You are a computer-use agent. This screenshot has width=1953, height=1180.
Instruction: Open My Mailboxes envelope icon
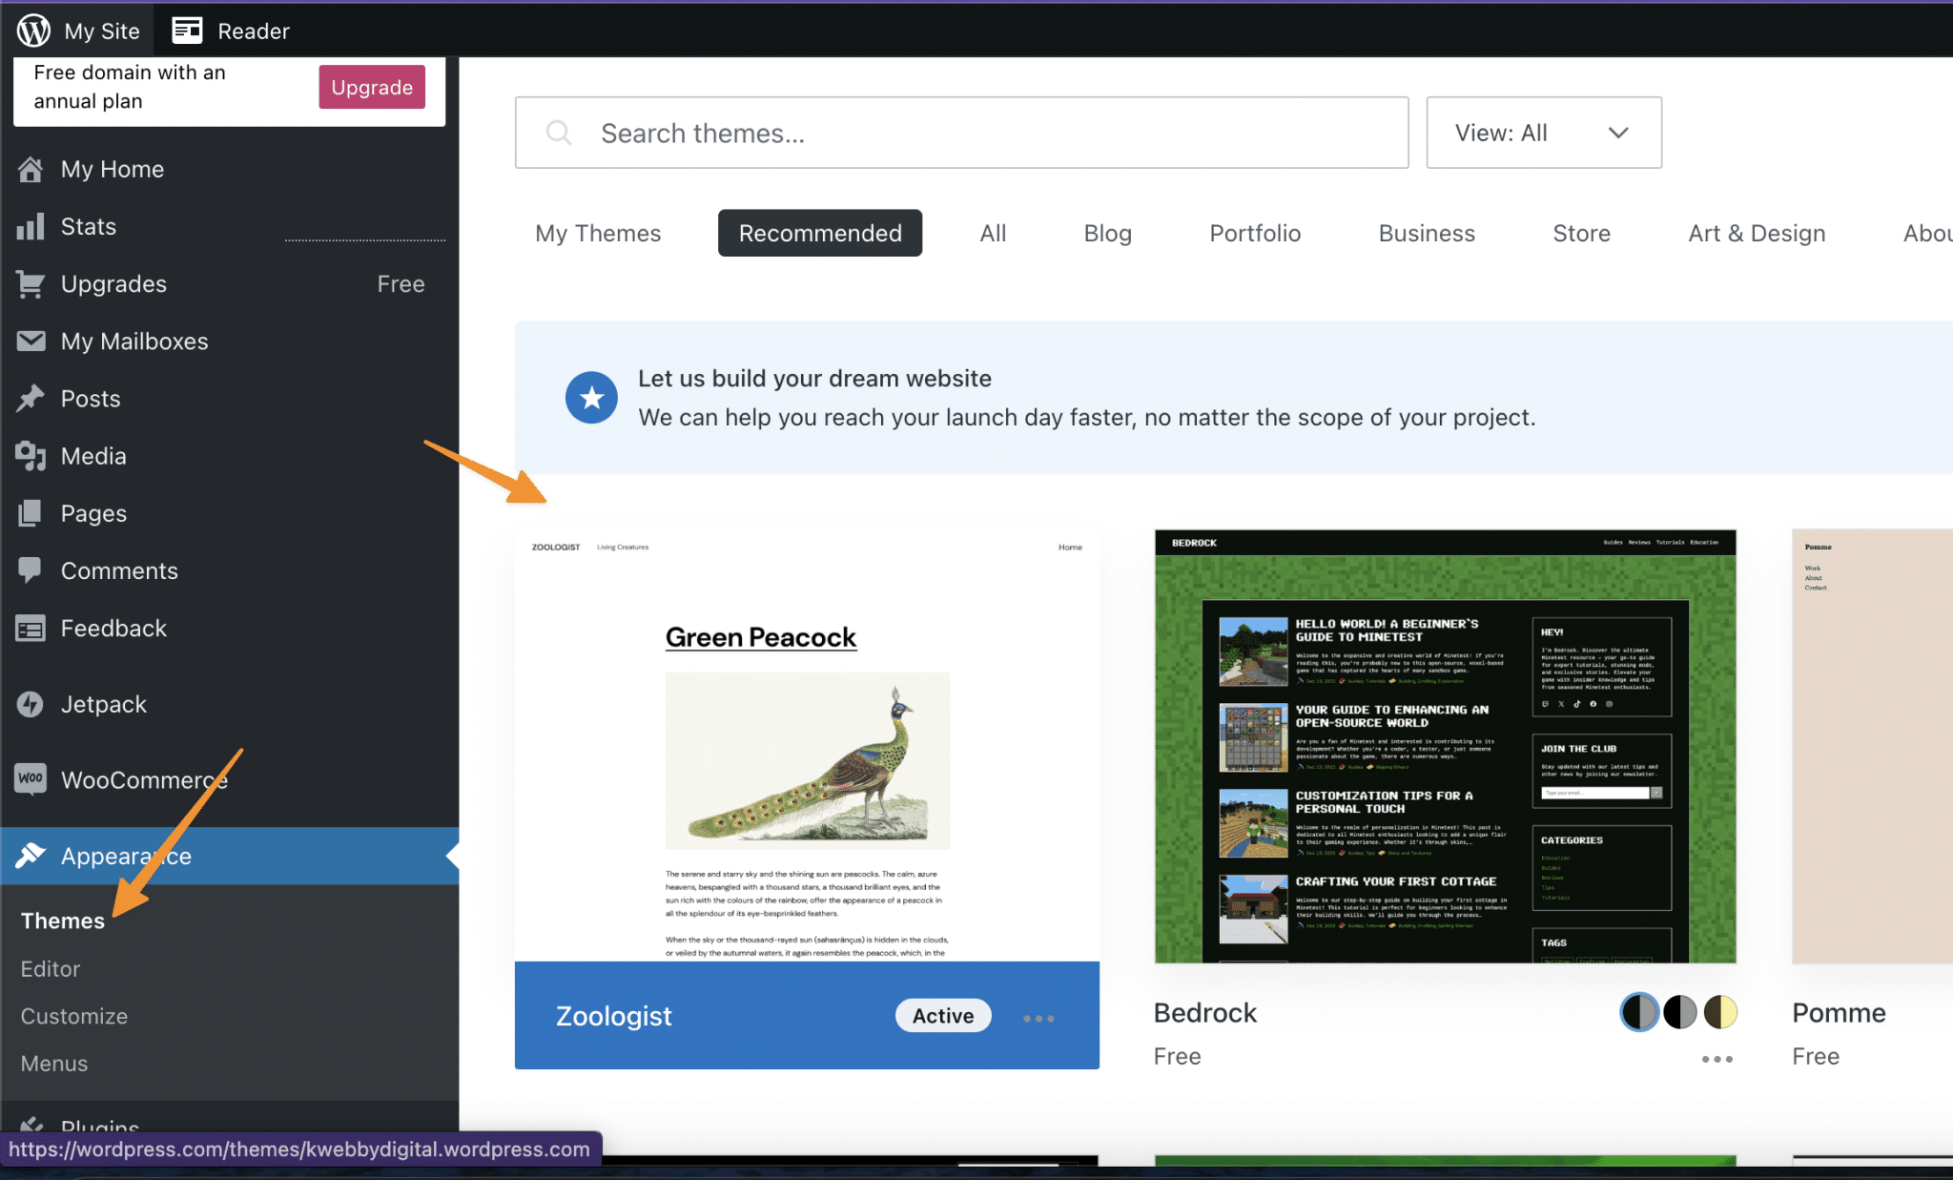tap(31, 341)
